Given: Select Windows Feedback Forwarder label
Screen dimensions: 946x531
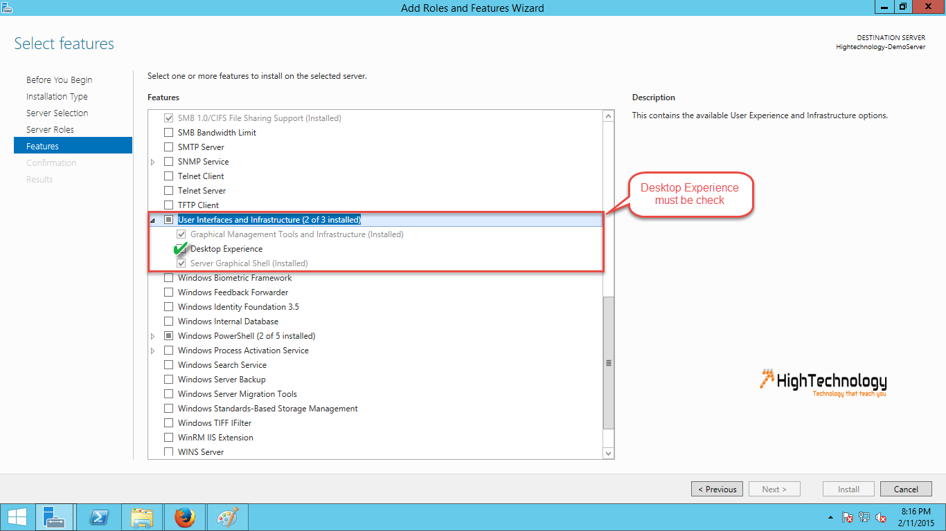Looking at the screenshot, I should (233, 292).
